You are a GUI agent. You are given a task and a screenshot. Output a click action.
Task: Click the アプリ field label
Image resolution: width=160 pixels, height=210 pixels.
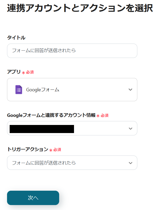coord(14,72)
